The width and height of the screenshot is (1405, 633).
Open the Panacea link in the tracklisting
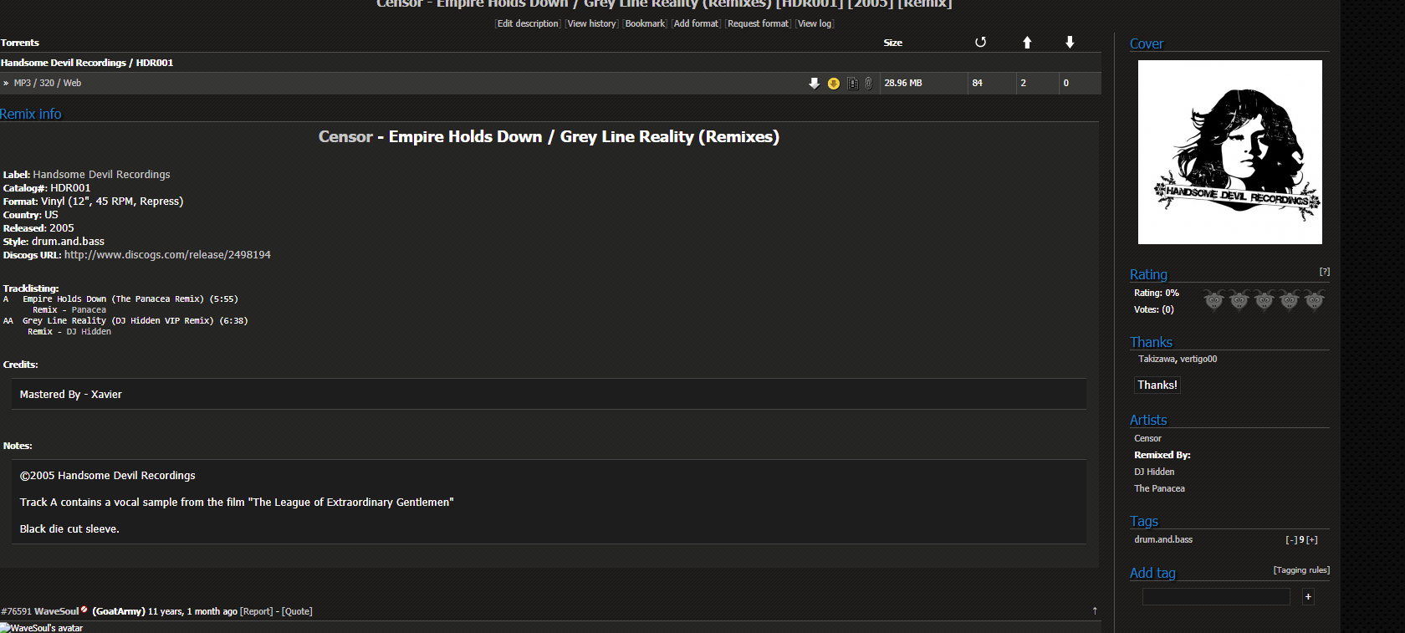pos(89,310)
